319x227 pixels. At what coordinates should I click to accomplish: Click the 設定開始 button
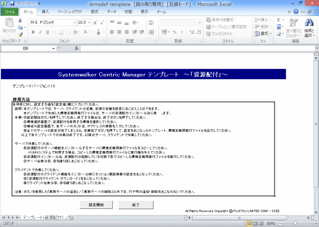pos(96,205)
